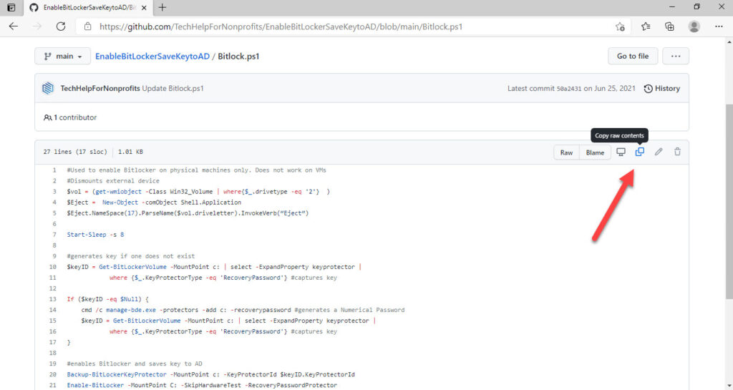Click the Backup-BitLockerKeyProtector code line
733x390 pixels.
(x=211, y=374)
